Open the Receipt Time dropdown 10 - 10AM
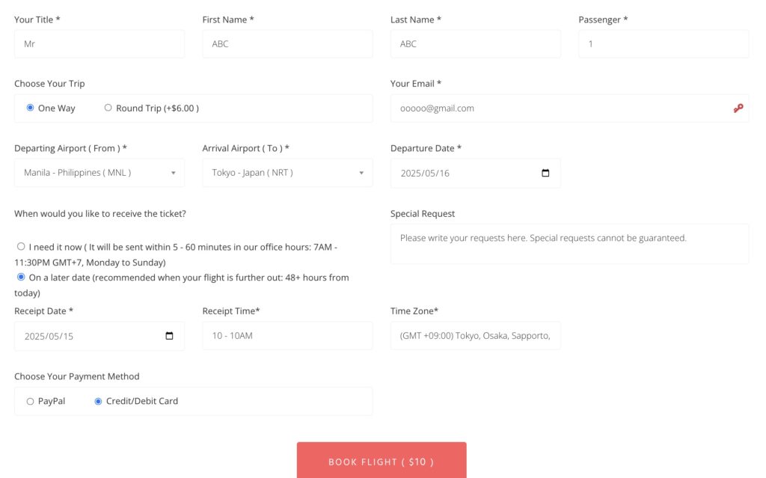766x478 pixels. point(287,336)
